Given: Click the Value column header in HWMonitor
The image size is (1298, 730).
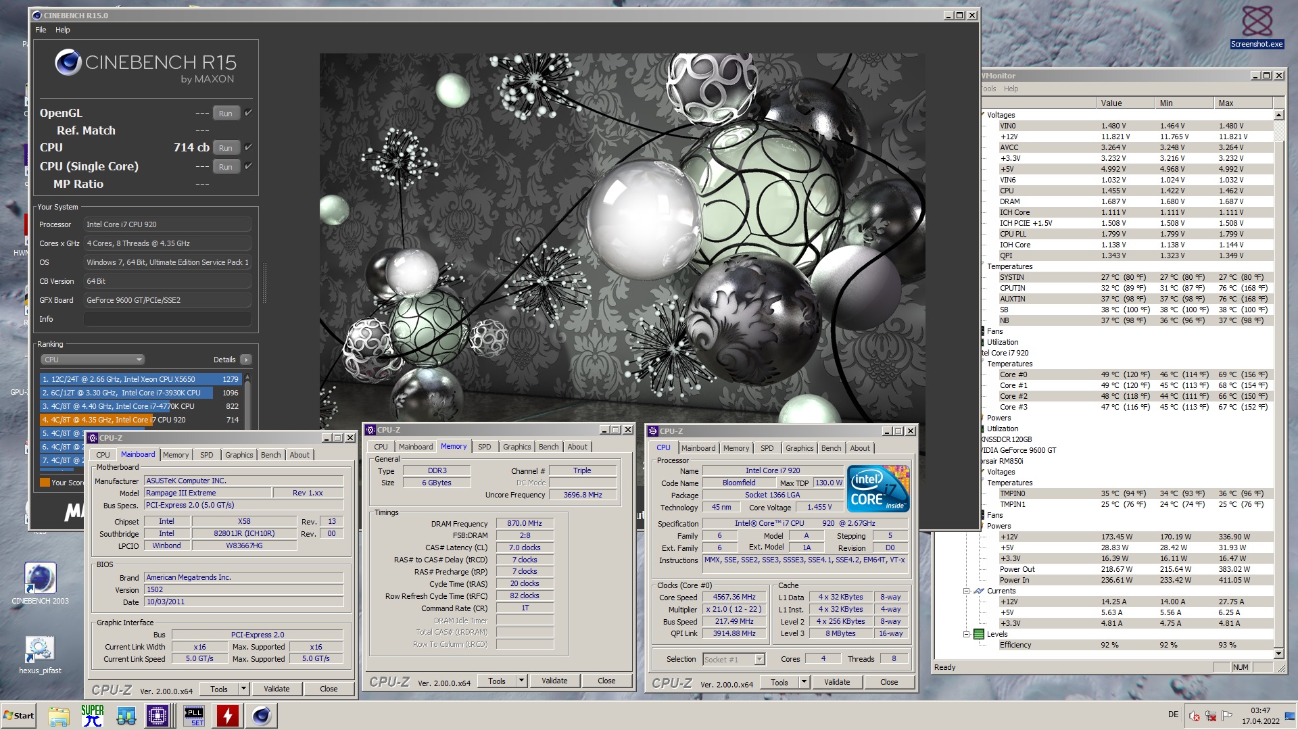Looking at the screenshot, I should [1125, 103].
